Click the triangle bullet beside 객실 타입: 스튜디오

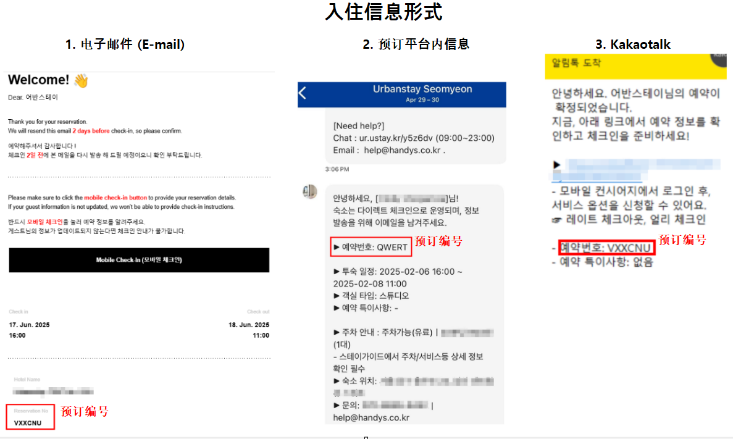tap(337, 296)
